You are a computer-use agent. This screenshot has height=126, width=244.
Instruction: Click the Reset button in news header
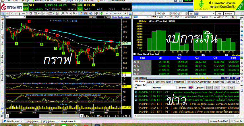click(x=227, y=78)
